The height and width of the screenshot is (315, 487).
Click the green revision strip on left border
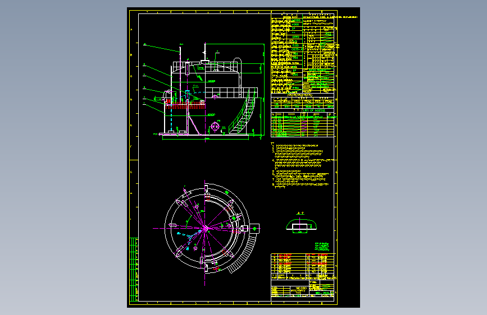[134, 269]
